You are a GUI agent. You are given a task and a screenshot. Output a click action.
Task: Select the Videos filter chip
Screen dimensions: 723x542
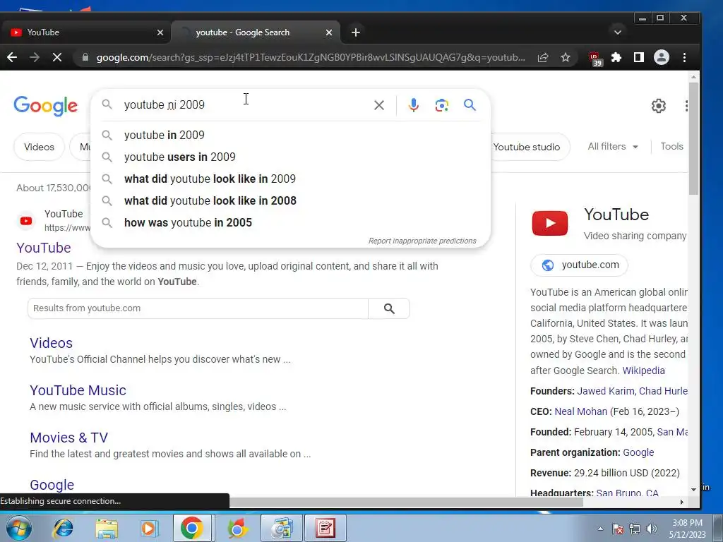40,147
